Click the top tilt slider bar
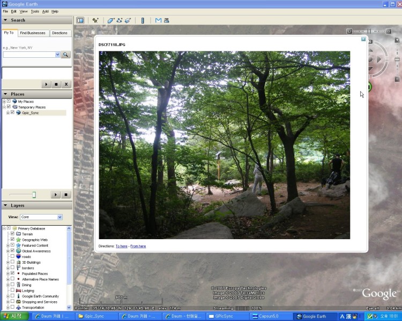Viewport: 402px width, 321px height. [x=369, y=31]
